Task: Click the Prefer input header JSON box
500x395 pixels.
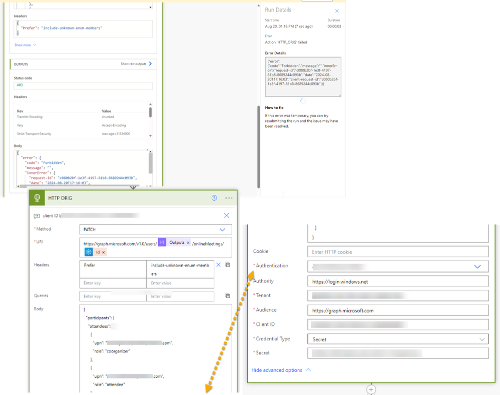Action: 83,28
